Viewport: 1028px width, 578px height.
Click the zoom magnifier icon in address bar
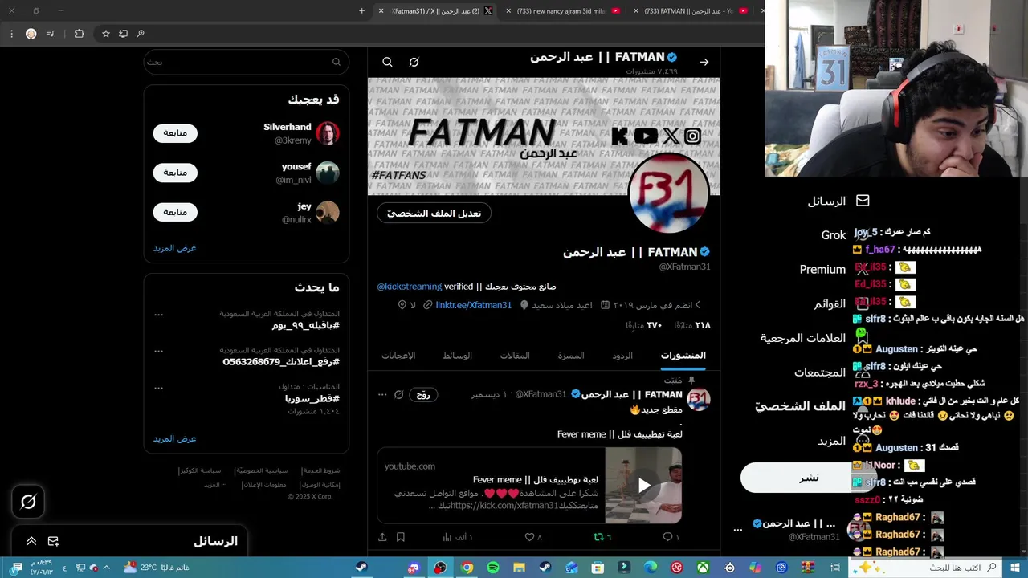click(x=141, y=34)
